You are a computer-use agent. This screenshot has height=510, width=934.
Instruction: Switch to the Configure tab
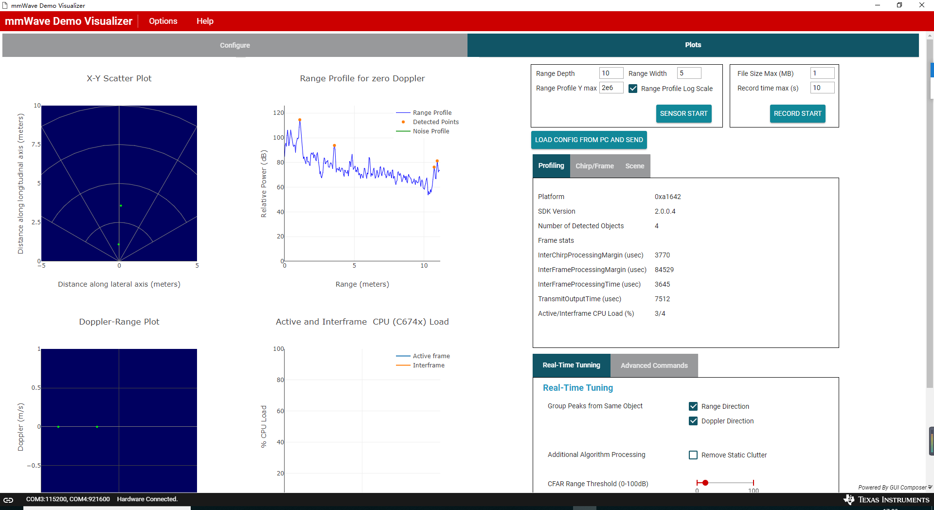click(235, 45)
